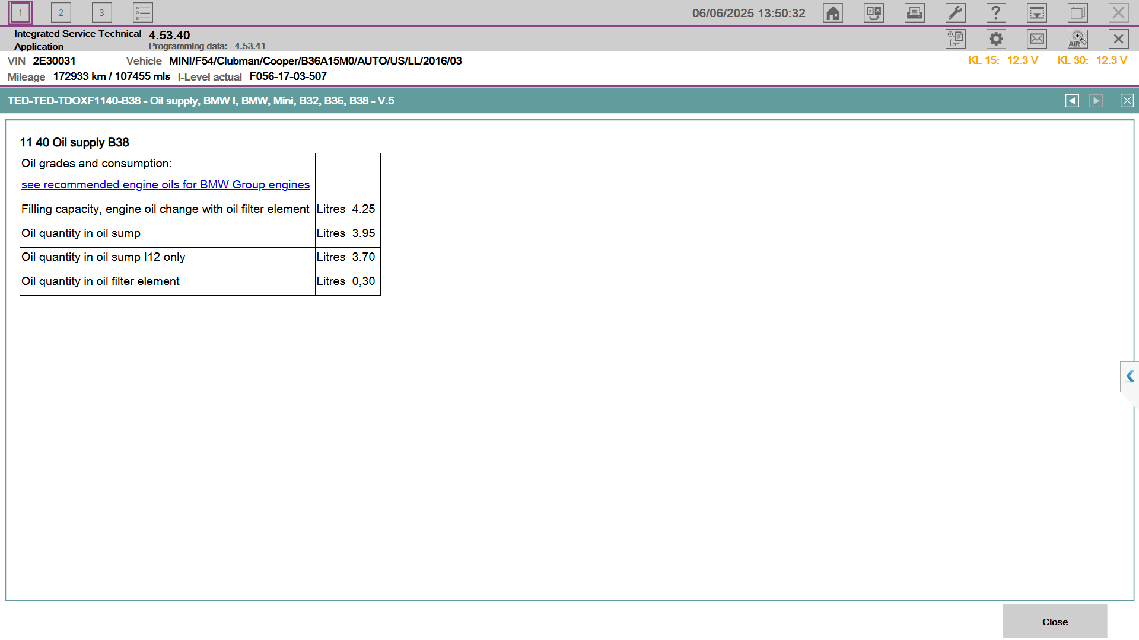Click the Programming data 4.53.41 text

[x=207, y=46]
